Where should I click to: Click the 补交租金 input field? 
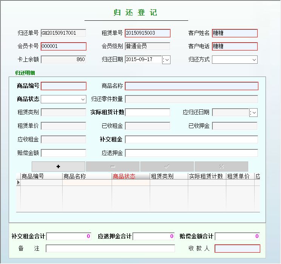pyautogui.click(x=191, y=140)
